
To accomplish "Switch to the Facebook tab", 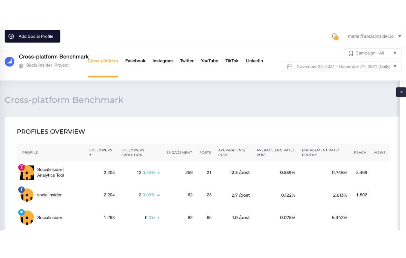I will [135, 61].
